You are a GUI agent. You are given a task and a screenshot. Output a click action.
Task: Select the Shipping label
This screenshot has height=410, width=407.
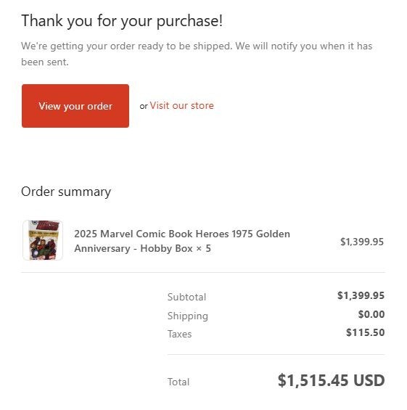pos(188,316)
